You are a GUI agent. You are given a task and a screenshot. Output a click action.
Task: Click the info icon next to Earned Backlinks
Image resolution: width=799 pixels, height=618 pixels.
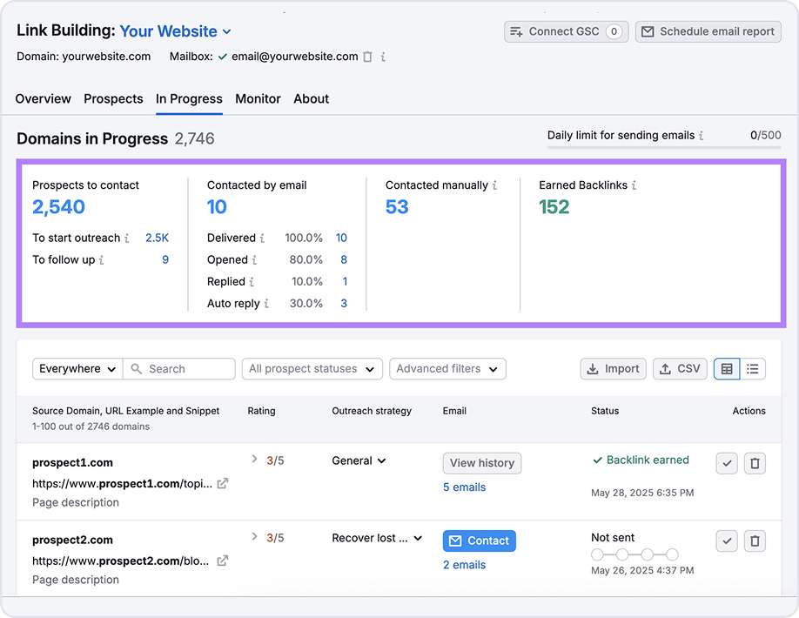[x=634, y=185]
